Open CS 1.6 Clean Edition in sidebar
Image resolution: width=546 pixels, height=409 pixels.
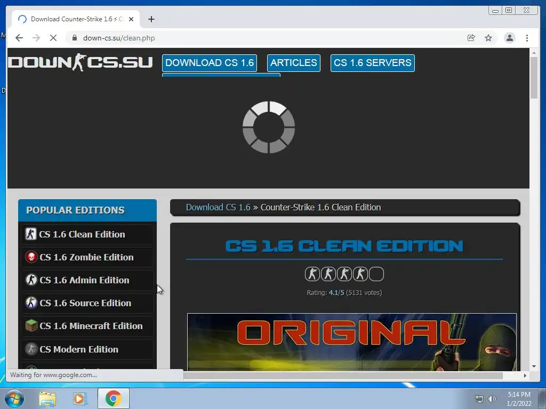pos(87,234)
